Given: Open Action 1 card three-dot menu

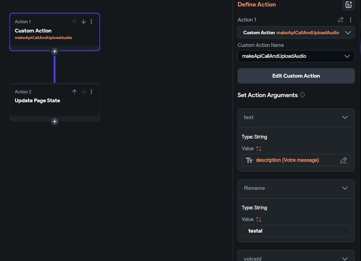Looking at the screenshot, I should 91,22.
